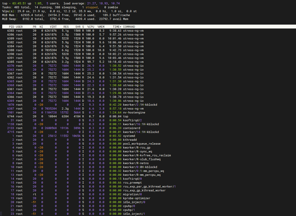Click the top process command name

(x=126, y=116)
